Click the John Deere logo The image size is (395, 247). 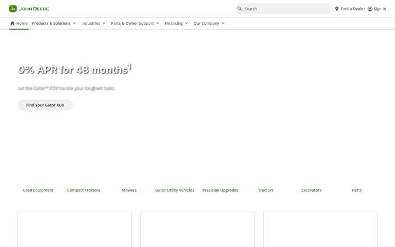(29, 9)
